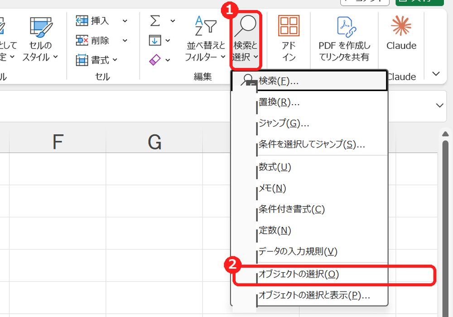This screenshot has width=453, height=317.
Task: Choose 検索(F)... from the menu
Action: tap(309, 81)
